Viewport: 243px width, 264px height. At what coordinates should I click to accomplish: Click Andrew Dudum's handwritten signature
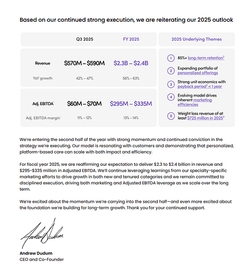(x=42, y=233)
